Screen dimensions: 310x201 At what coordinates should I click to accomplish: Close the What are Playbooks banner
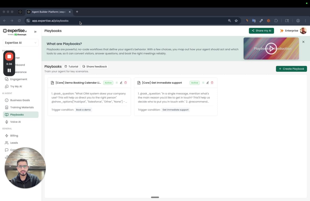tap(303, 42)
